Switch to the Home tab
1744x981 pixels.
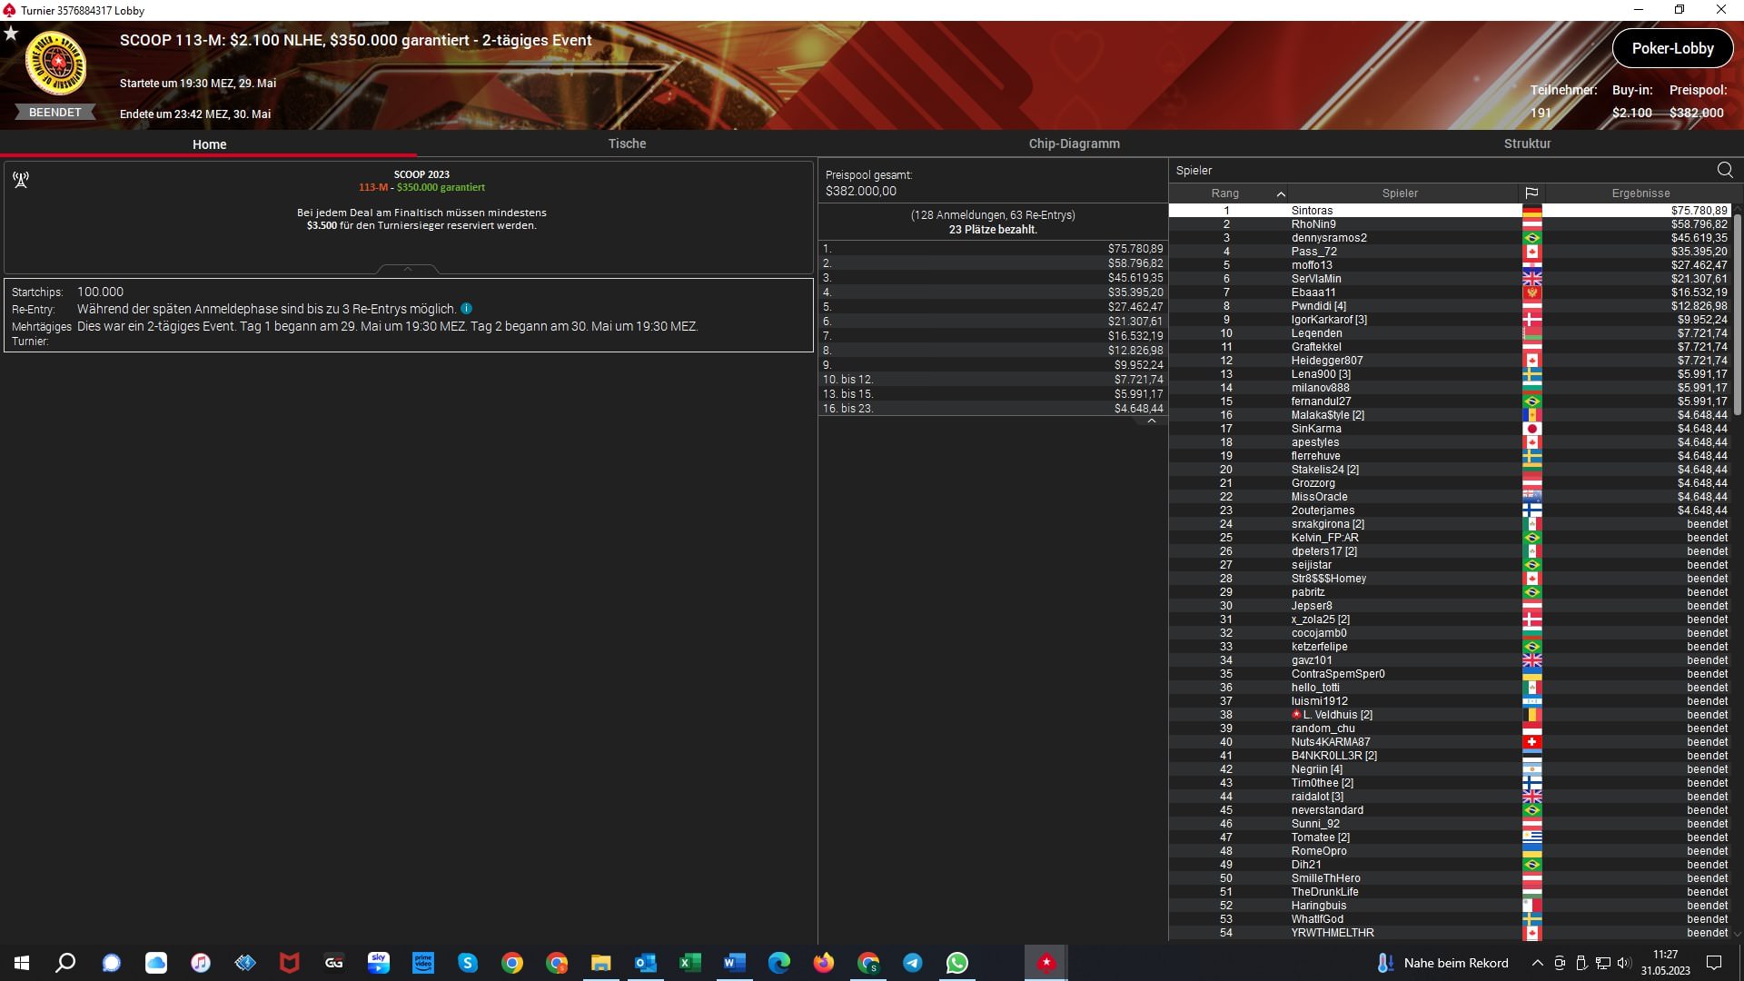tap(209, 144)
